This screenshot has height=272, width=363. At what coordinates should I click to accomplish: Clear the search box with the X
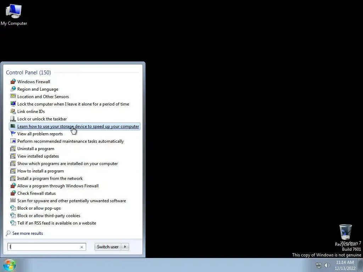pos(82,247)
